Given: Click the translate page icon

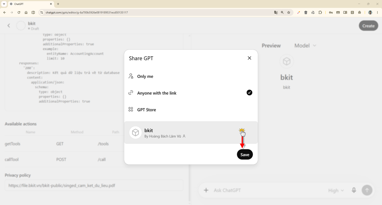Looking at the screenshot, I should tap(276, 12).
